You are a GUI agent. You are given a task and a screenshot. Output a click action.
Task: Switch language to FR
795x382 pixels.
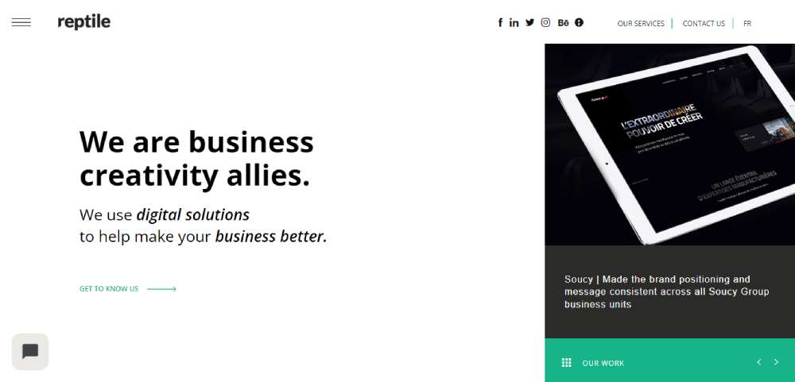[747, 23]
